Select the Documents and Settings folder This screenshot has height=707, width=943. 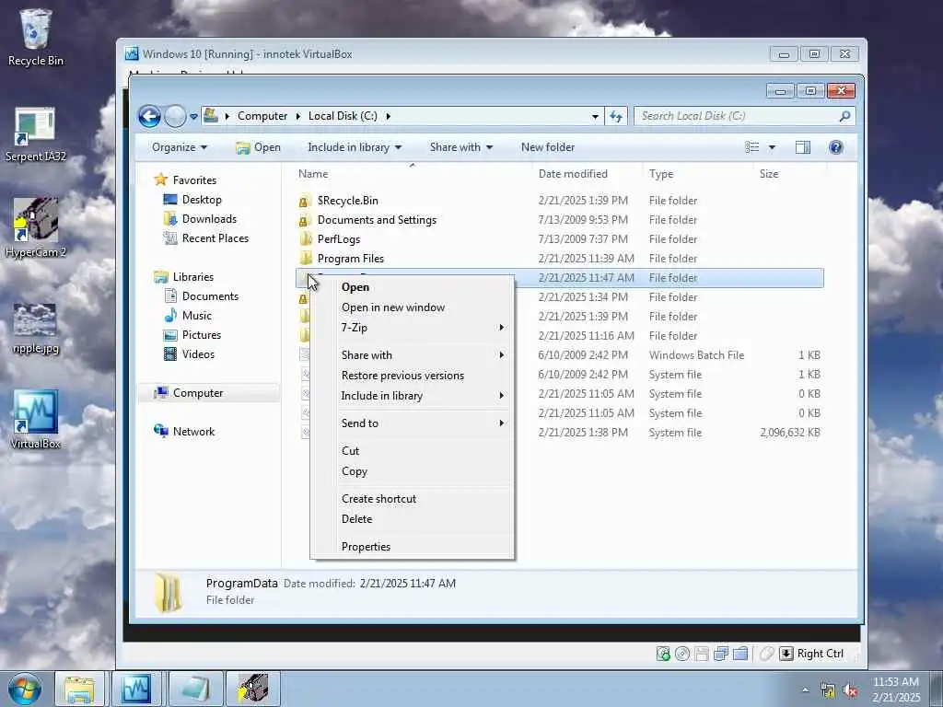559,220
